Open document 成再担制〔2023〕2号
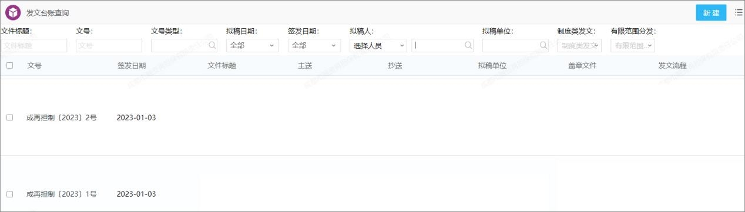 62,117
